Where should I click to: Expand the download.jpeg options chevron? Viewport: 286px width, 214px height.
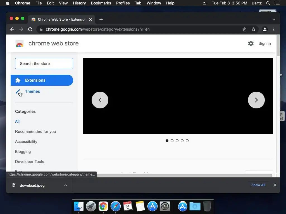pos(65,185)
